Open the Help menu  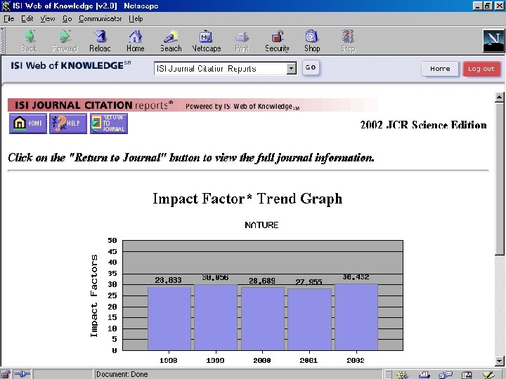(x=136, y=19)
